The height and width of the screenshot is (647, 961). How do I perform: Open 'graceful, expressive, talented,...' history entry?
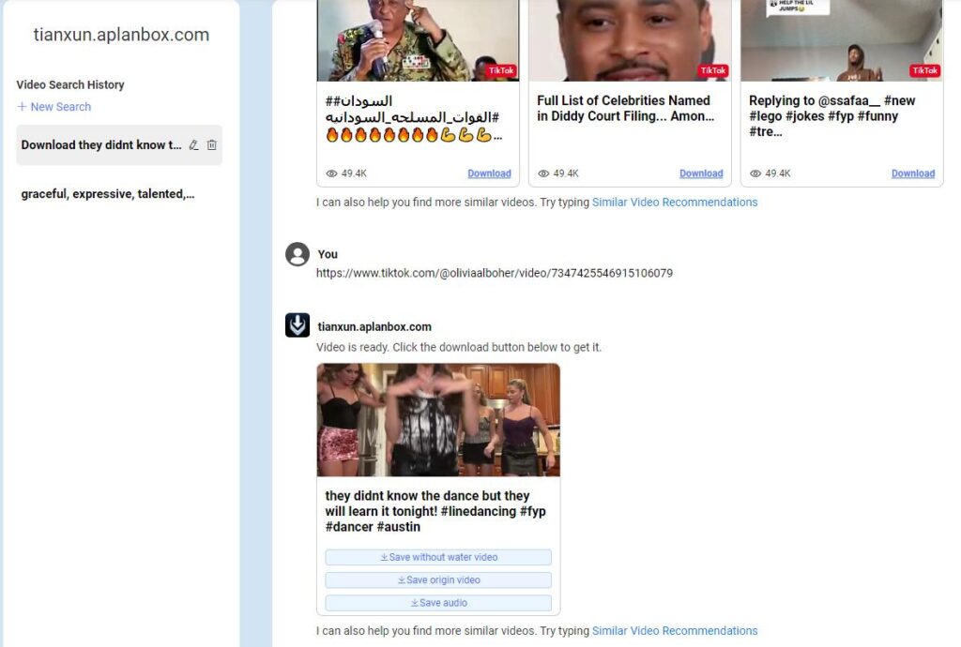pyautogui.click(x=107, y=194)
